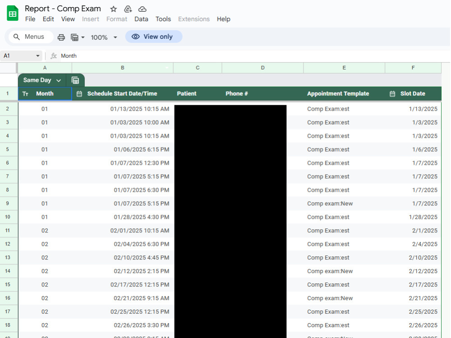The image size is (451, 338).
Task: Select column B header
Action: 123,68
